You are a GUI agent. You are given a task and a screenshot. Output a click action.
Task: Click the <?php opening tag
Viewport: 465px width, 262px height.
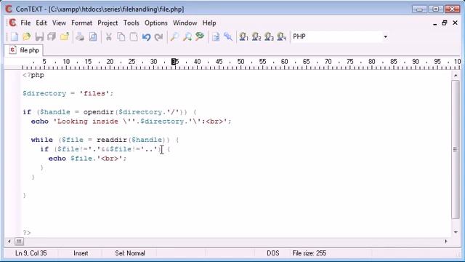click(33, 75)
